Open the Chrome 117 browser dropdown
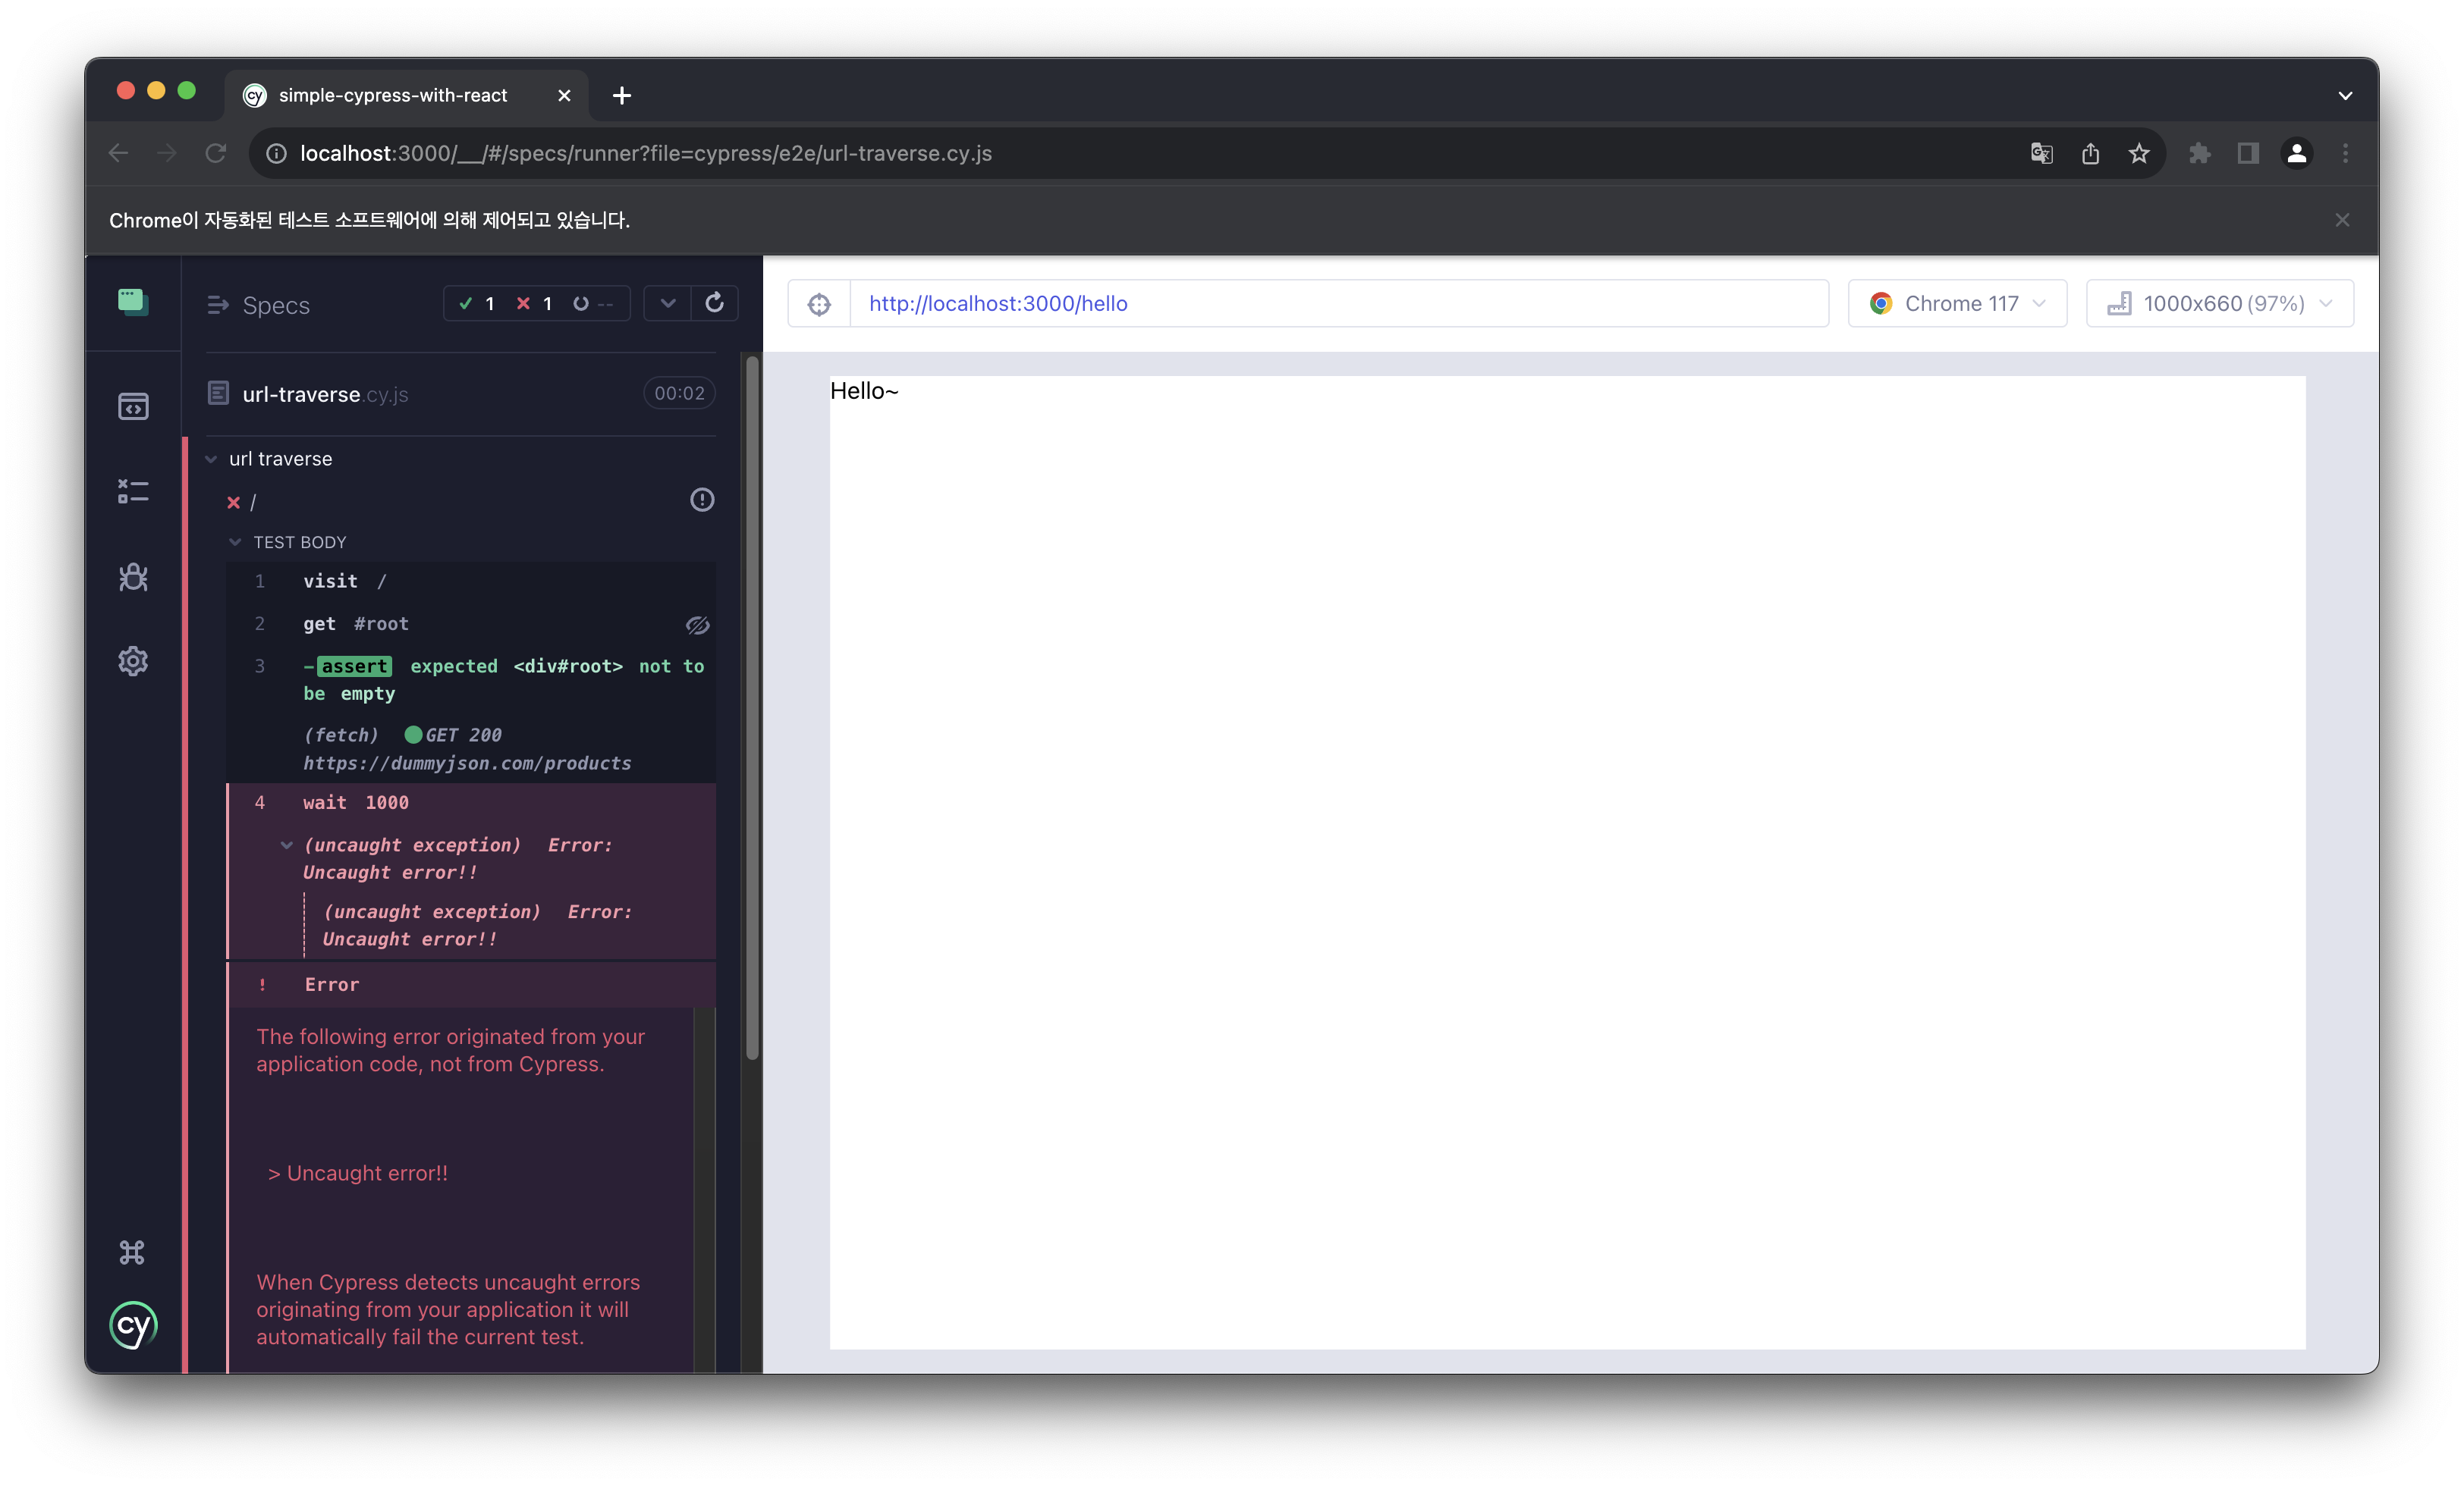 (x=1957, y=304)
